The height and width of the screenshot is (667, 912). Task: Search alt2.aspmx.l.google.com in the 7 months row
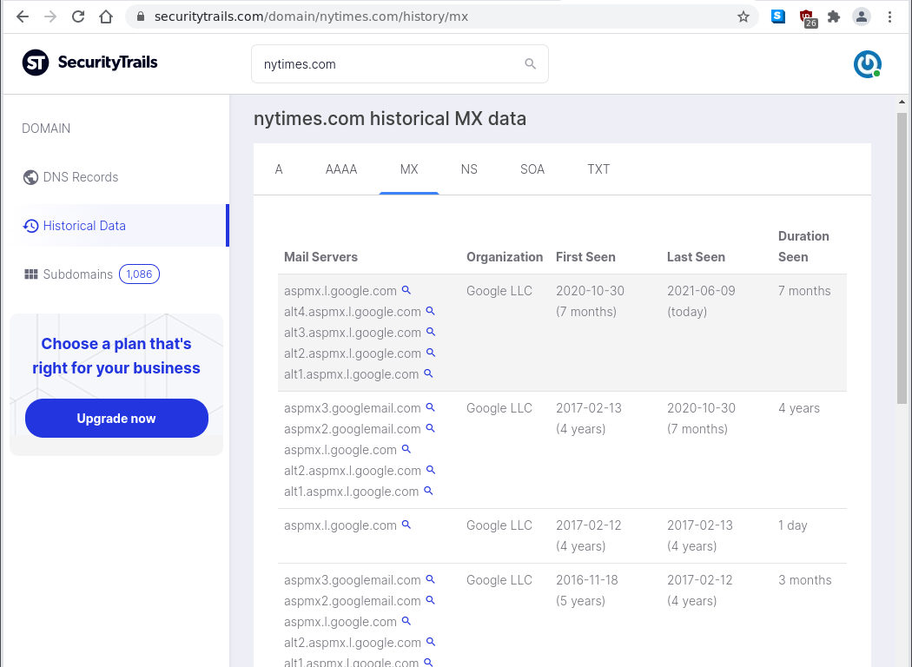pyautogui.click(x=431, y=353)
